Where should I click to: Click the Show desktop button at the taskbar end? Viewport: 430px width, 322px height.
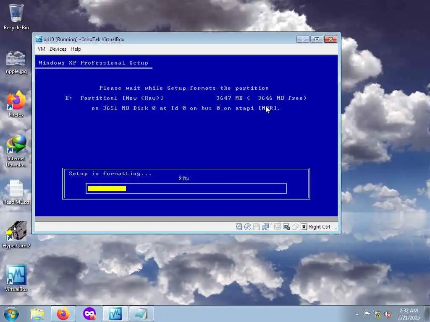click(x=427, y=314)
